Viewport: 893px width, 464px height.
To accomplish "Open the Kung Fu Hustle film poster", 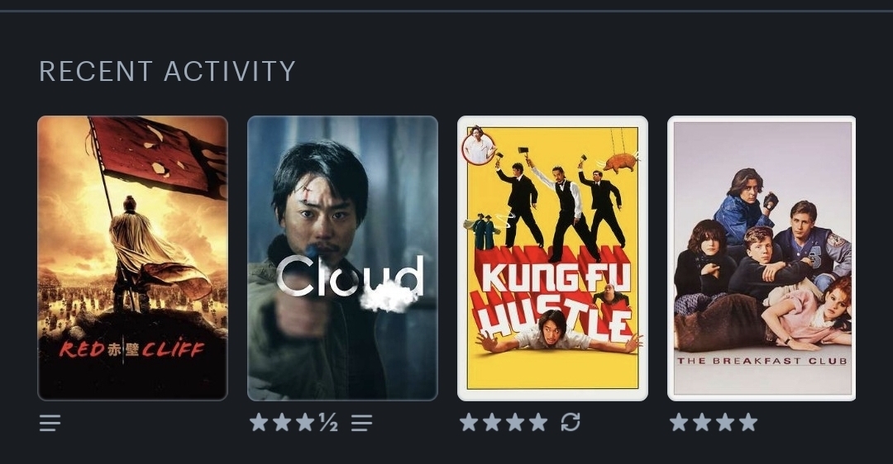I will (x=552, y=258).
